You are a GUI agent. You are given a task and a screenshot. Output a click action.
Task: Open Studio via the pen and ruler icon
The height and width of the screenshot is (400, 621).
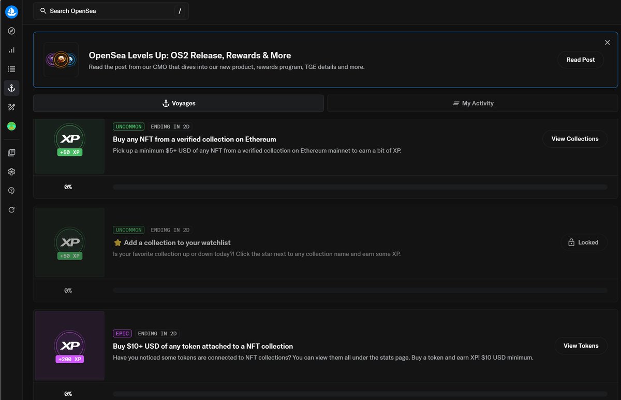[11, 107]
